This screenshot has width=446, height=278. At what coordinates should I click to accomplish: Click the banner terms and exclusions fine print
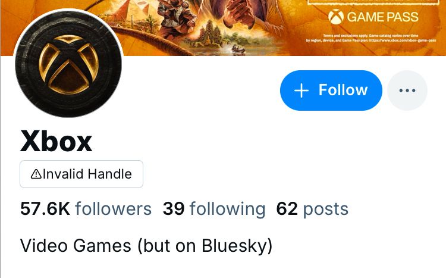click(x=371, y=38)
